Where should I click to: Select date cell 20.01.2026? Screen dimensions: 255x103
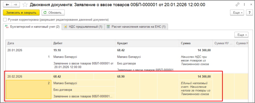(x=15, y=50)
